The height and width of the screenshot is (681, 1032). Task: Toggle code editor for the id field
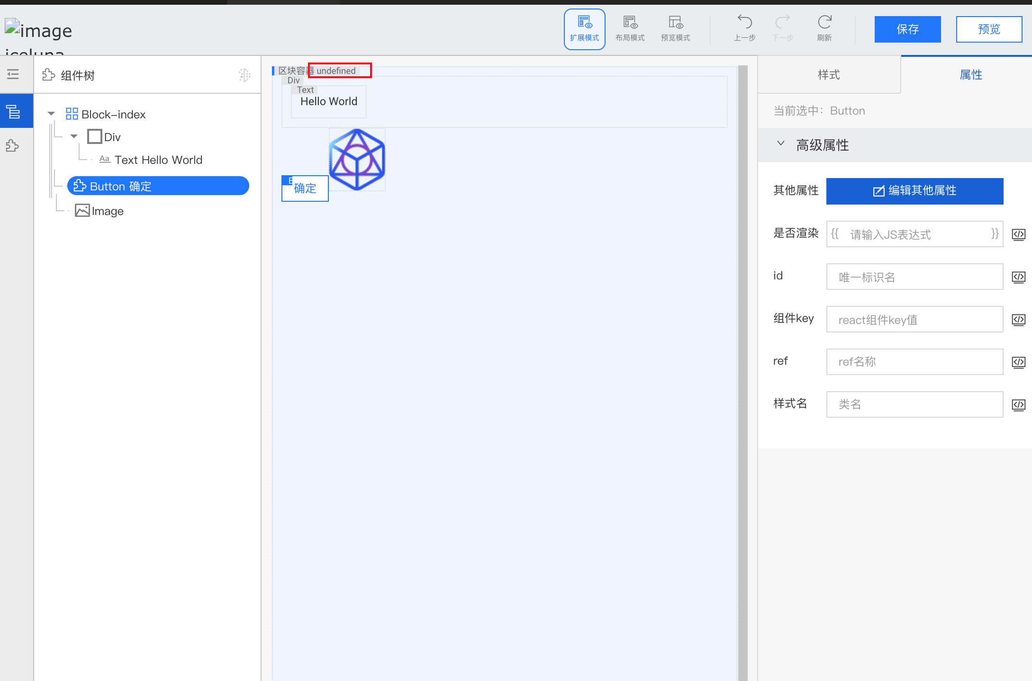click(x=1018, y=277)
